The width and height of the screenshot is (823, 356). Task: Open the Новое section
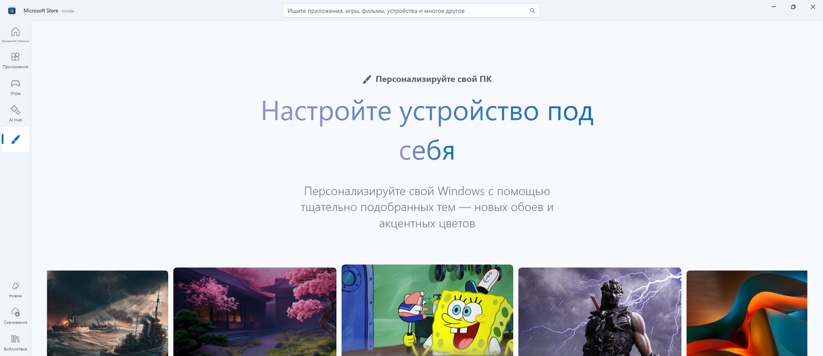(x=15, y=289)
